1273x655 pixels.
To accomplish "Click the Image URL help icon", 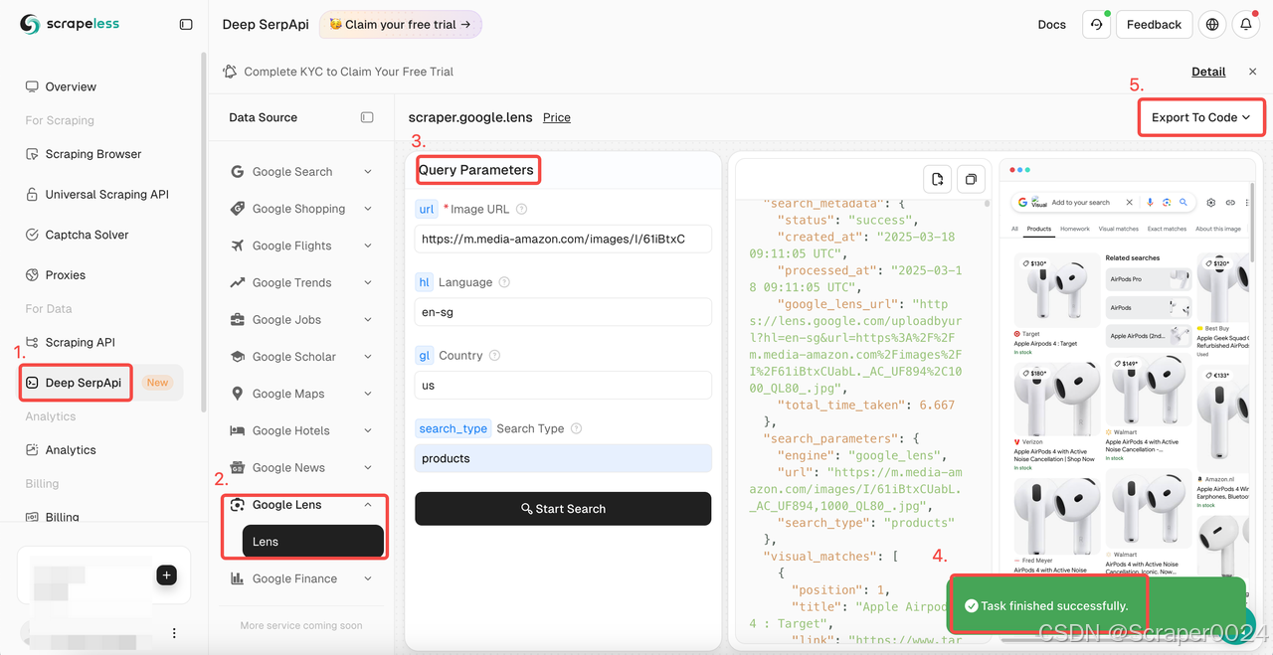I will click(x=522, y=209).
